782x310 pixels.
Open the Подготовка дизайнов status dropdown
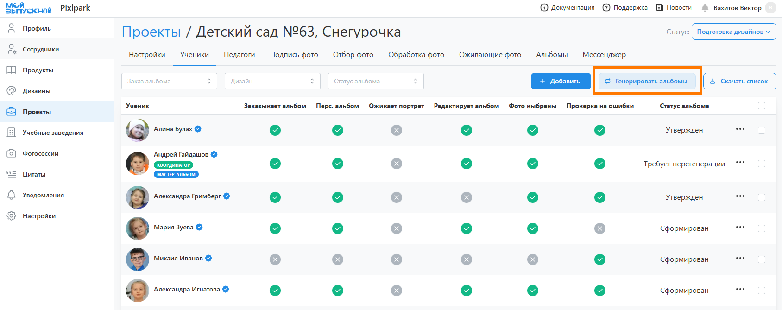(733, 32)
